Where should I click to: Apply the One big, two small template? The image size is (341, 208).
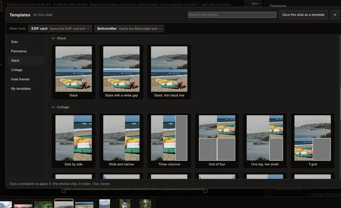click(x=265, y=141)
